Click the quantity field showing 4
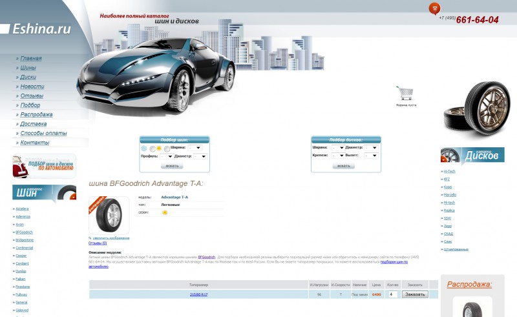The height and width of the screenshot is (317, 517). 393,294
